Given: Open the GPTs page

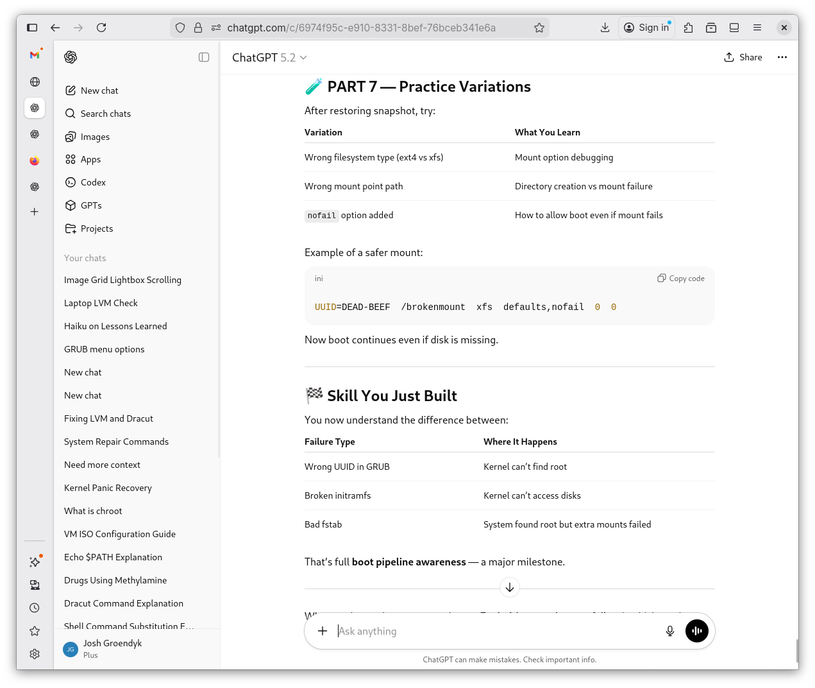Looking at the screenshot, I should point(91,205).
